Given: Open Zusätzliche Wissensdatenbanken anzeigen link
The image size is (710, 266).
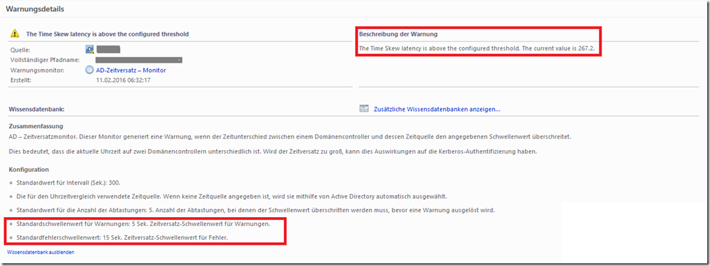Looking at the screenshot, I should [x=436, y=110].
